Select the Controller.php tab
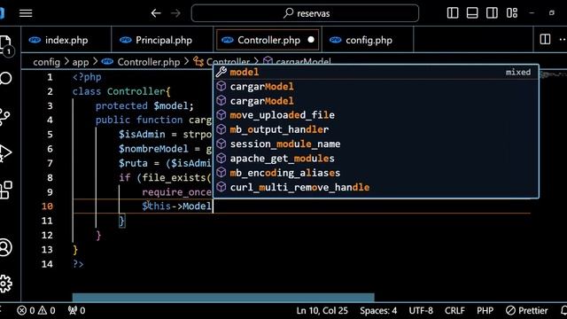This screenshot has width=567, height=319. pos(268,40)
